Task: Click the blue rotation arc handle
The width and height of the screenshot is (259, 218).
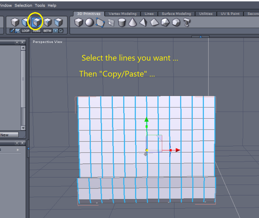Action: click(170, 150)
